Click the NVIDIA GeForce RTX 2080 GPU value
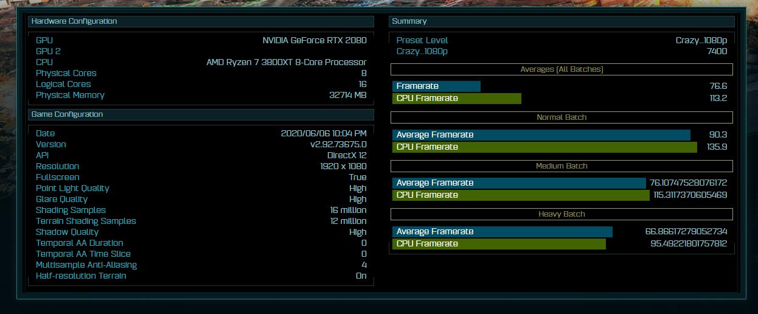758x314 pixels. [x=314, y=40]
